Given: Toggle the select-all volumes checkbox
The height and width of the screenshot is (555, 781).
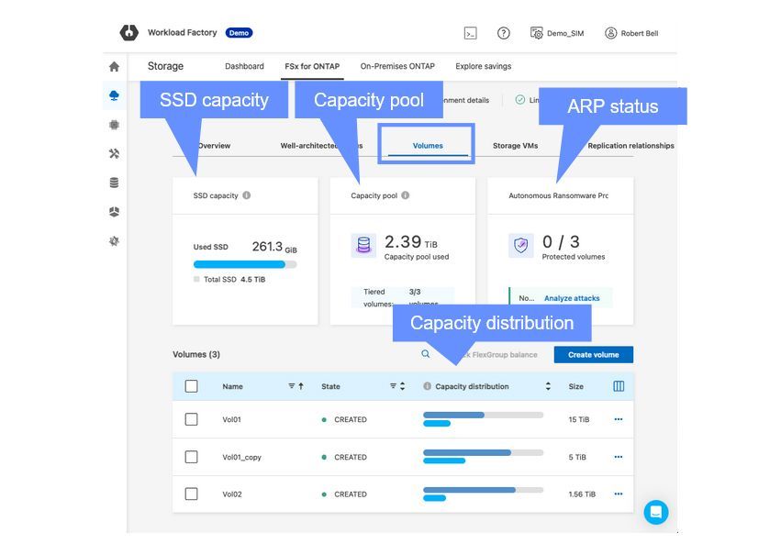Looking at the screenshot, I should pyautogui.click(x=191, y=386).
